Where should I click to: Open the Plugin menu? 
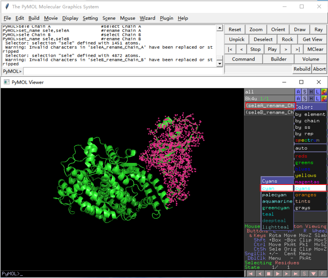166,18
